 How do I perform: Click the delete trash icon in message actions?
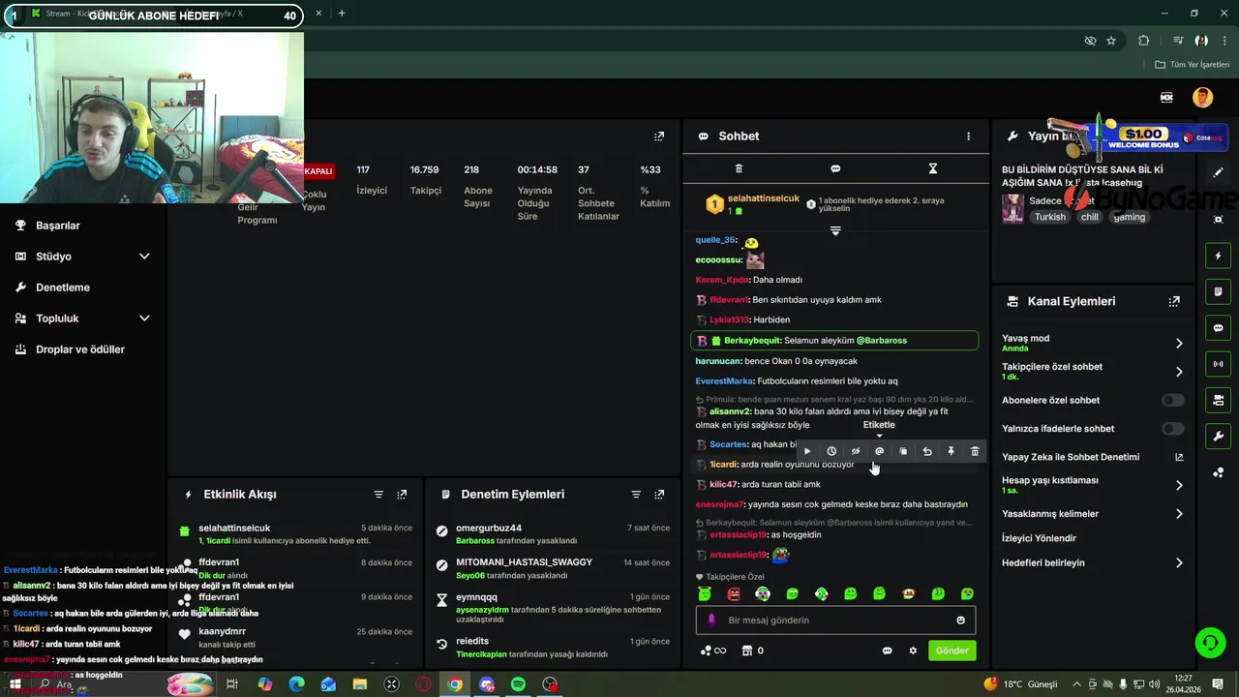[975, 451]
